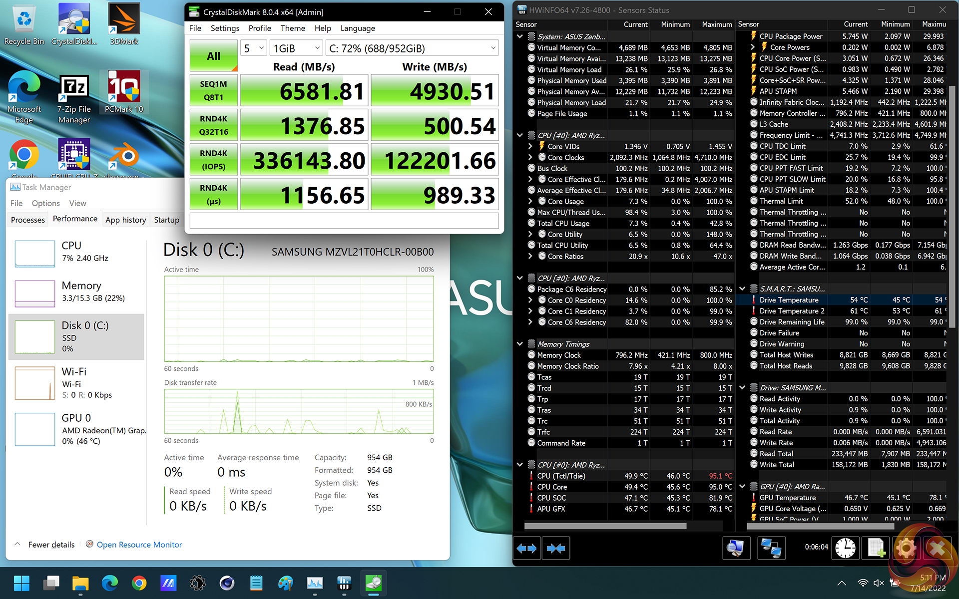Open HWiNFO sensor settings gear icon

point(906,548)
